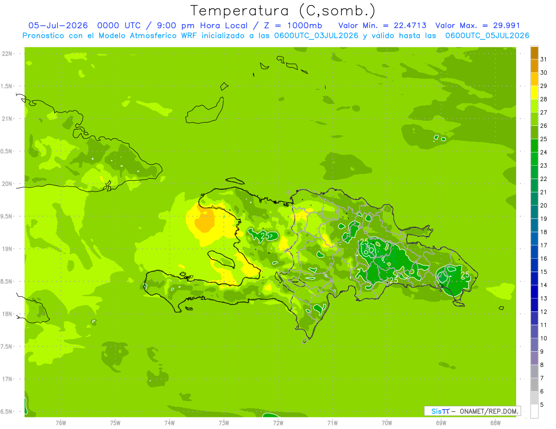Click the "73W" longitude label

[x=224, y=423]
